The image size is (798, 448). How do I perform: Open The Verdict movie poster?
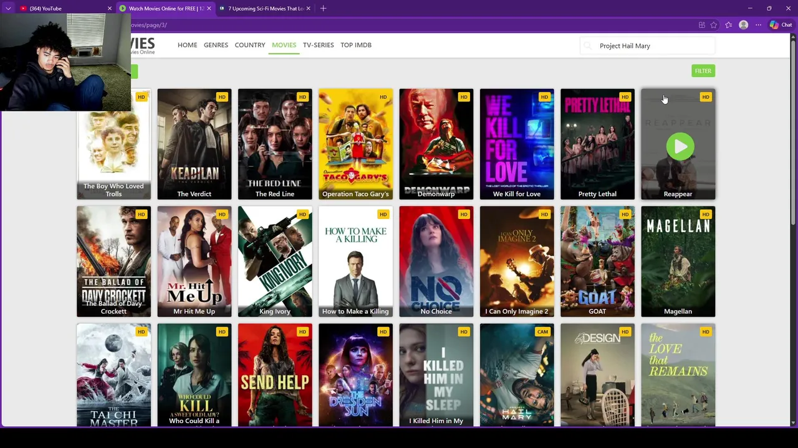(x=194, y=144)
